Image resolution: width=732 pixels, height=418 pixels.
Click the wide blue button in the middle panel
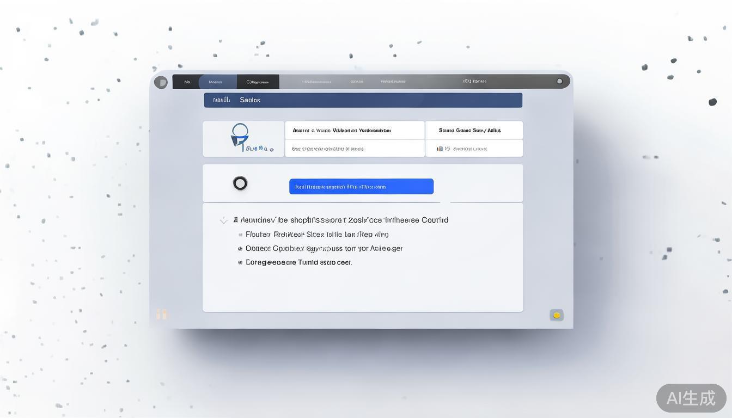(361, 187)
